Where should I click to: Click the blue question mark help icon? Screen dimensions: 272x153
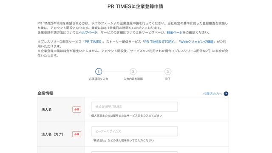(x=226, y=93)
